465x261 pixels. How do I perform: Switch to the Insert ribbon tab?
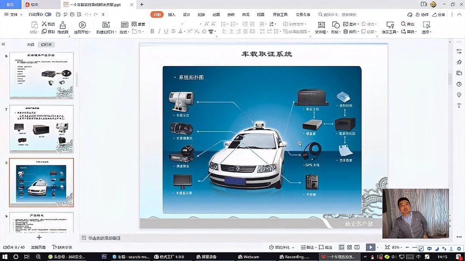pos(170,14)
